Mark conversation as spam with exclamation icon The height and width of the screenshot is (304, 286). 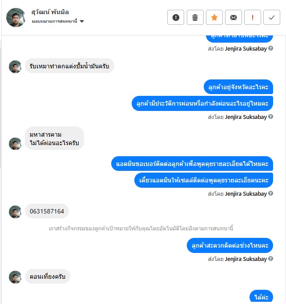click(176, 17)
